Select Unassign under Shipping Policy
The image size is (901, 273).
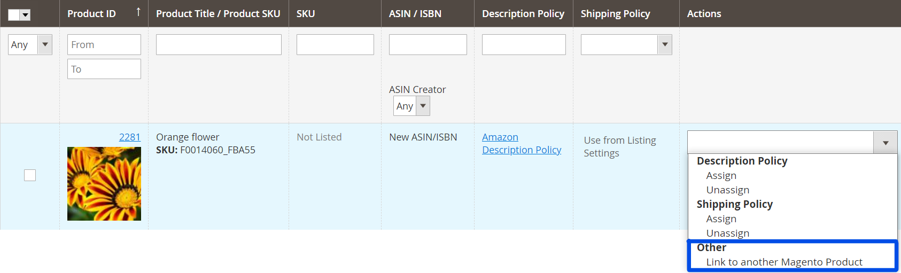(727, 233)
